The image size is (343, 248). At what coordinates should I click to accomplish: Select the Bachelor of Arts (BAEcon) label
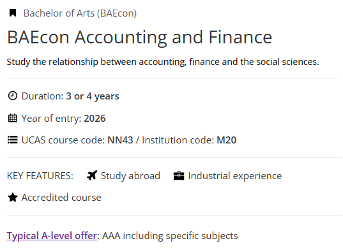point(80,13)
